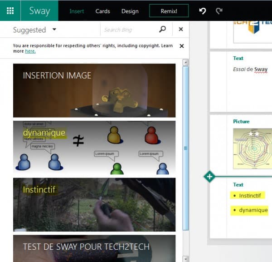
Task: Switch to the Insert tab
Action: pos(77,11)
